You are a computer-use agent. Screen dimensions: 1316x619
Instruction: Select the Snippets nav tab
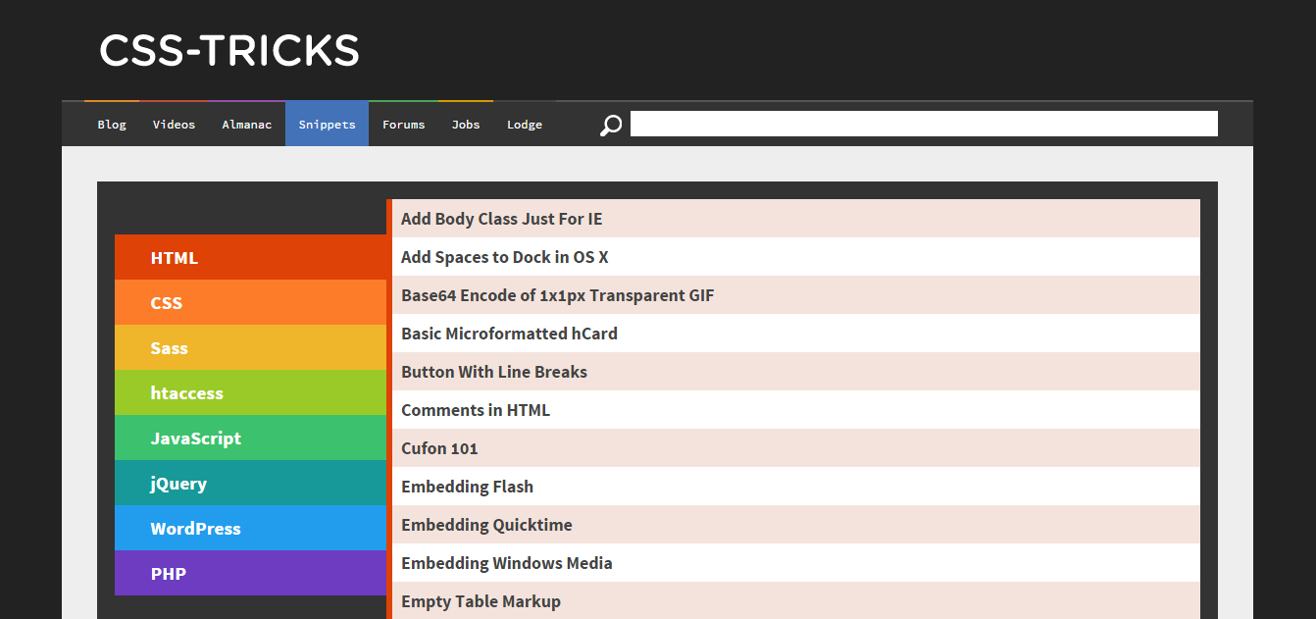coord(327,125)
